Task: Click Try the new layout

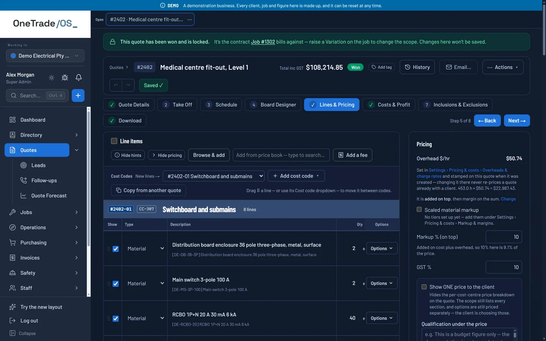Action: (41, 307)
